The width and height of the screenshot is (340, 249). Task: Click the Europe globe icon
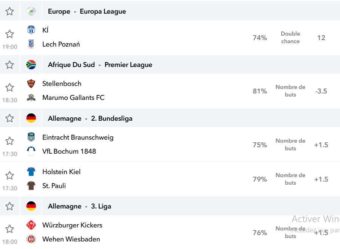[31, 11]
